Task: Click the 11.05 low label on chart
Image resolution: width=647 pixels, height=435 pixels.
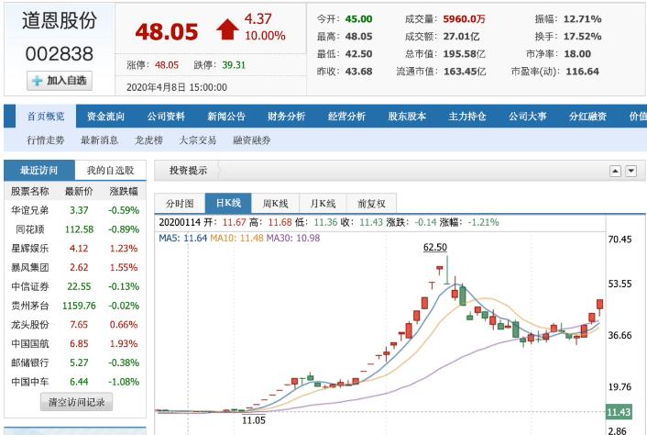Action: point(254,420)
